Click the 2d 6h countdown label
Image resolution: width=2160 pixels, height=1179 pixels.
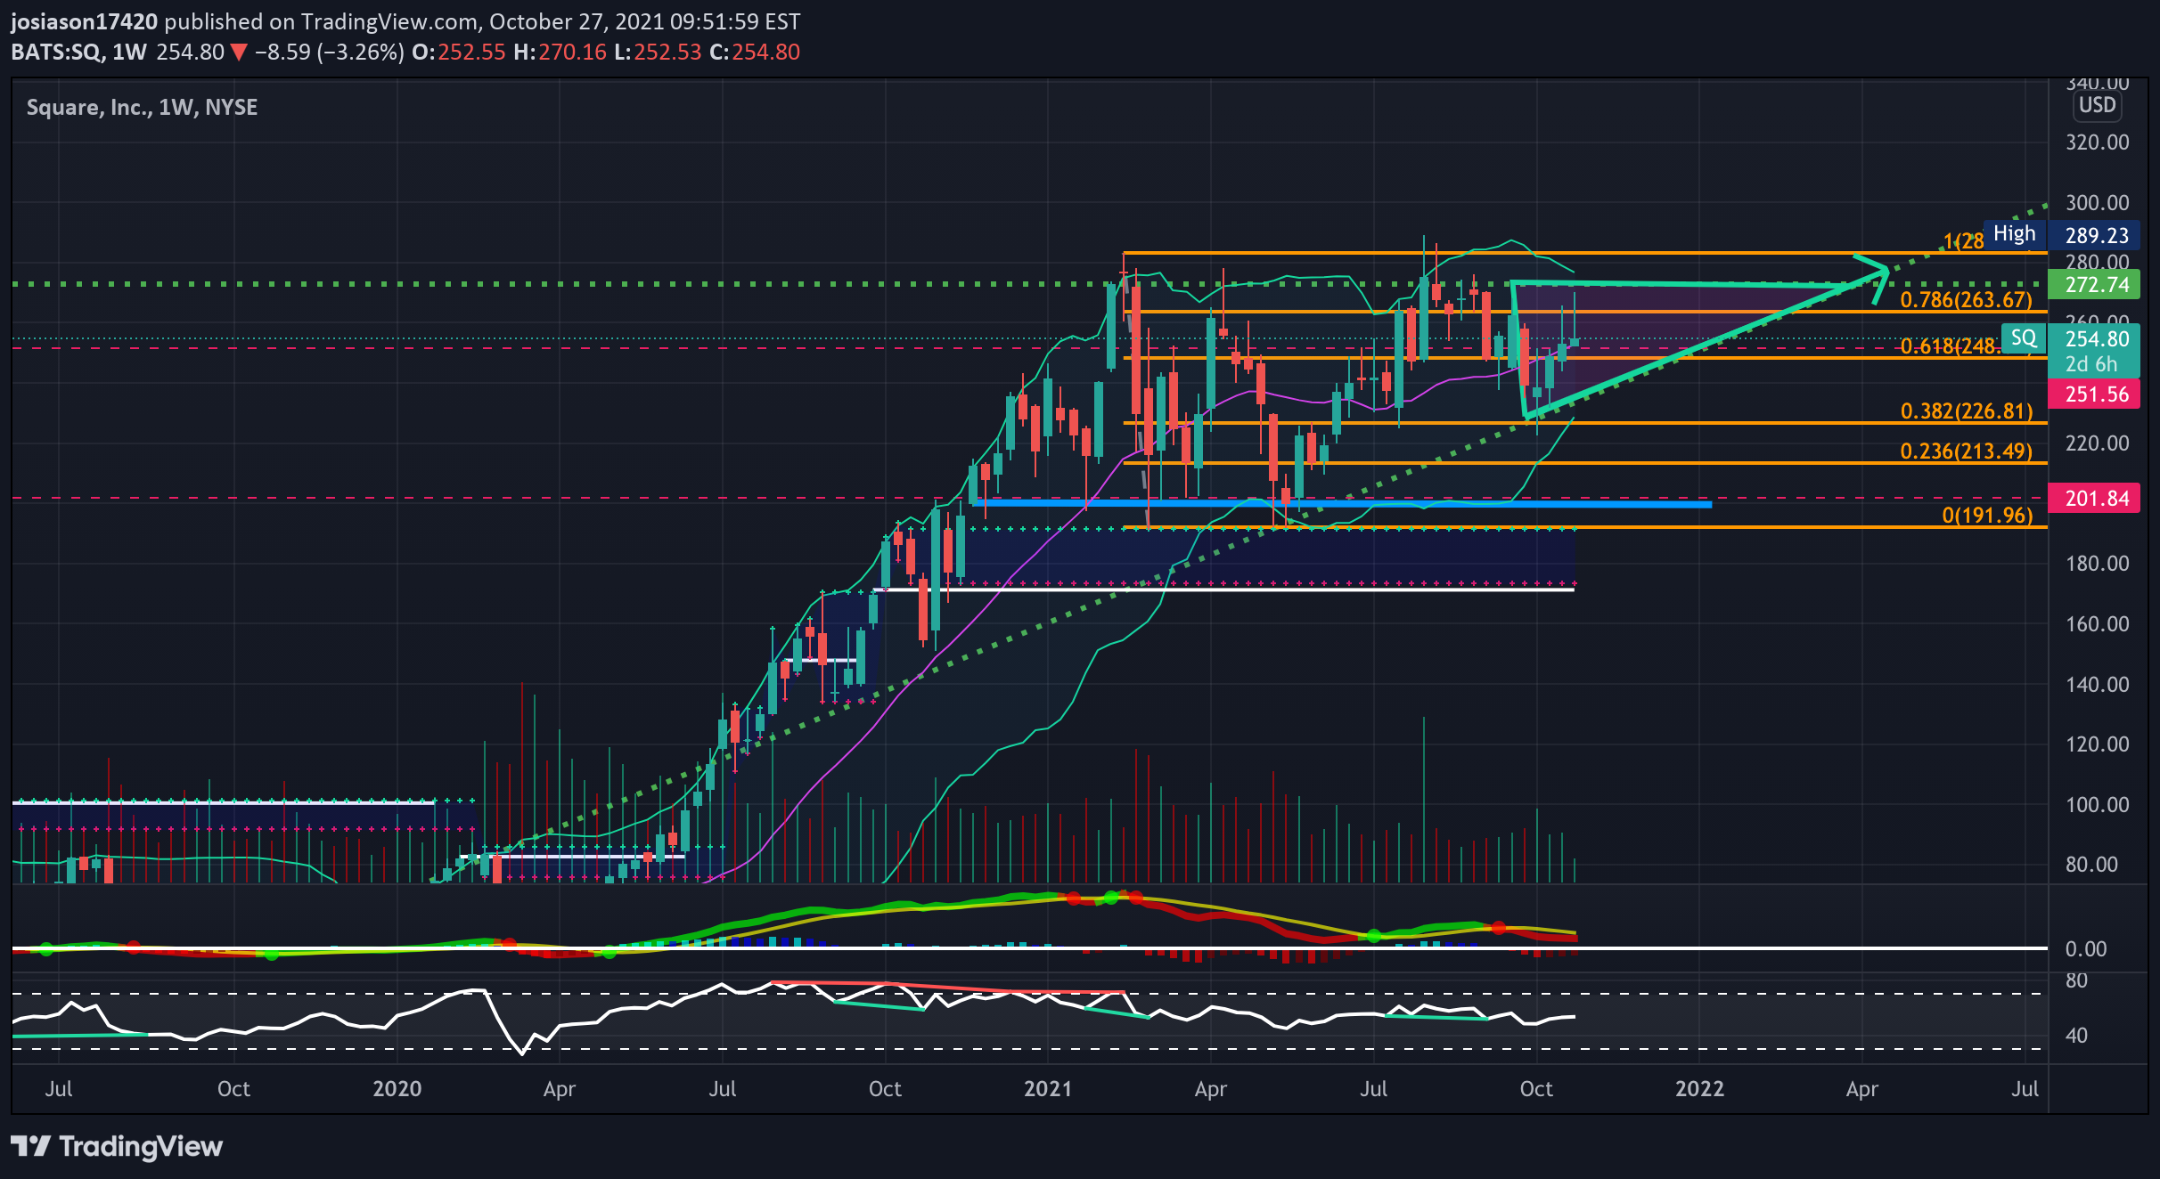(2090, 364)
